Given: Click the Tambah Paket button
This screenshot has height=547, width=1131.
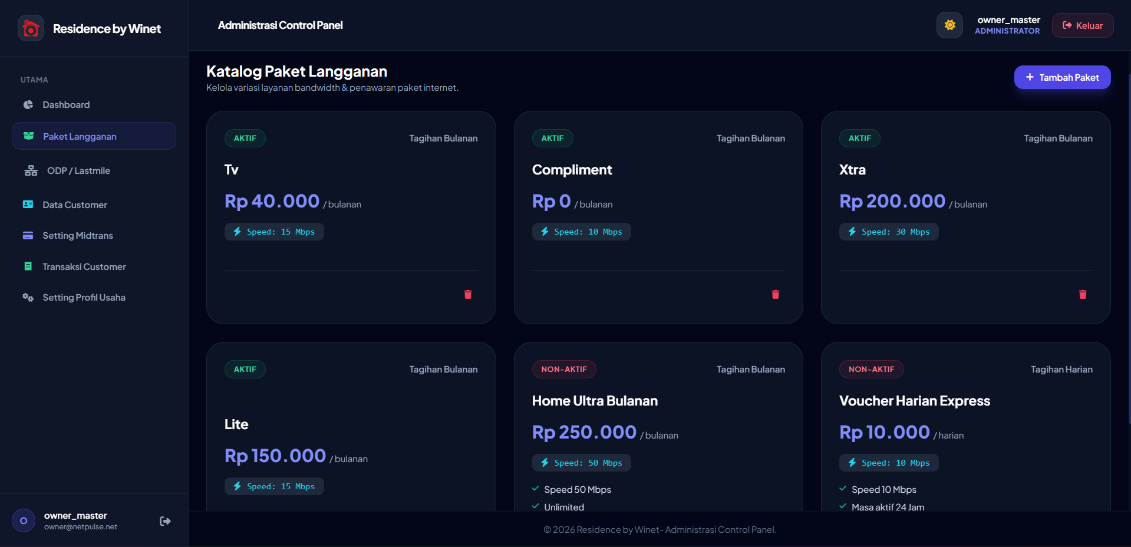Looking at the screenshot, I should click(1062, 77).
